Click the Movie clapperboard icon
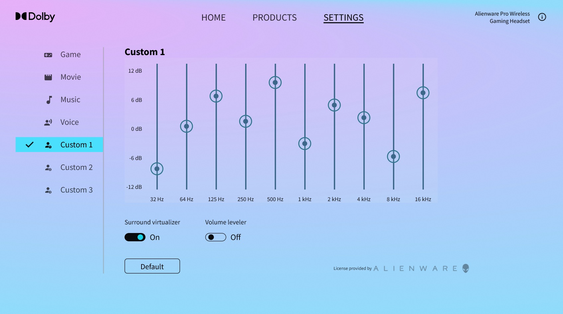The height and width of the screenshot is (314, 563). 48,77
